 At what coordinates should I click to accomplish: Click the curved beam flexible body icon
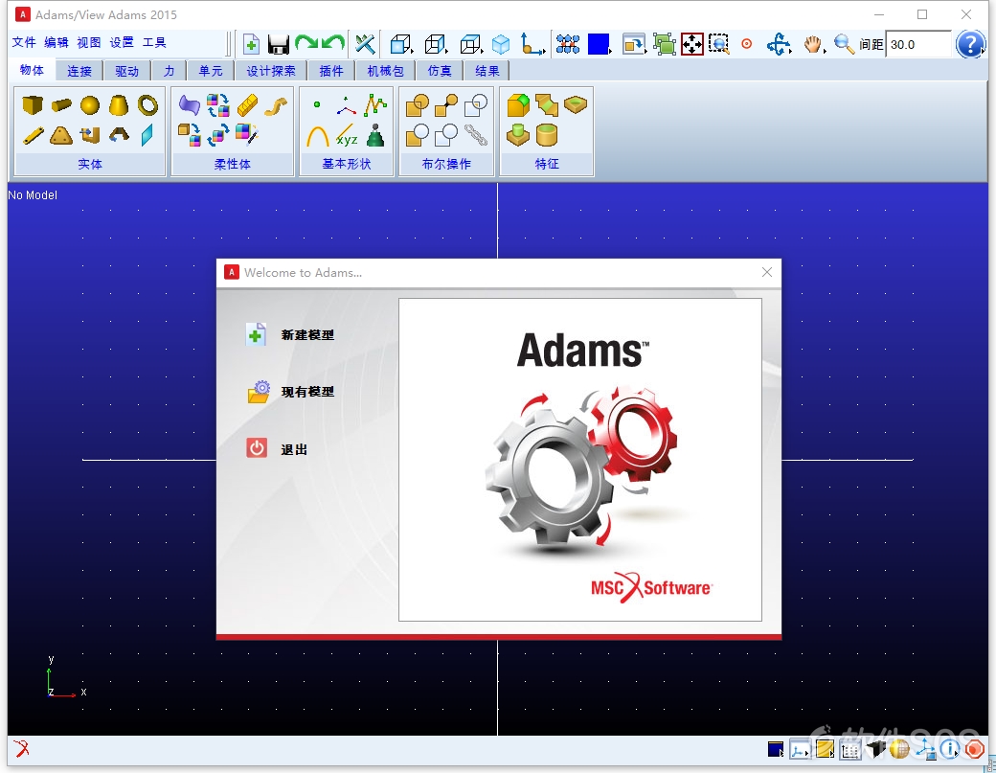(x=276, y=106)
